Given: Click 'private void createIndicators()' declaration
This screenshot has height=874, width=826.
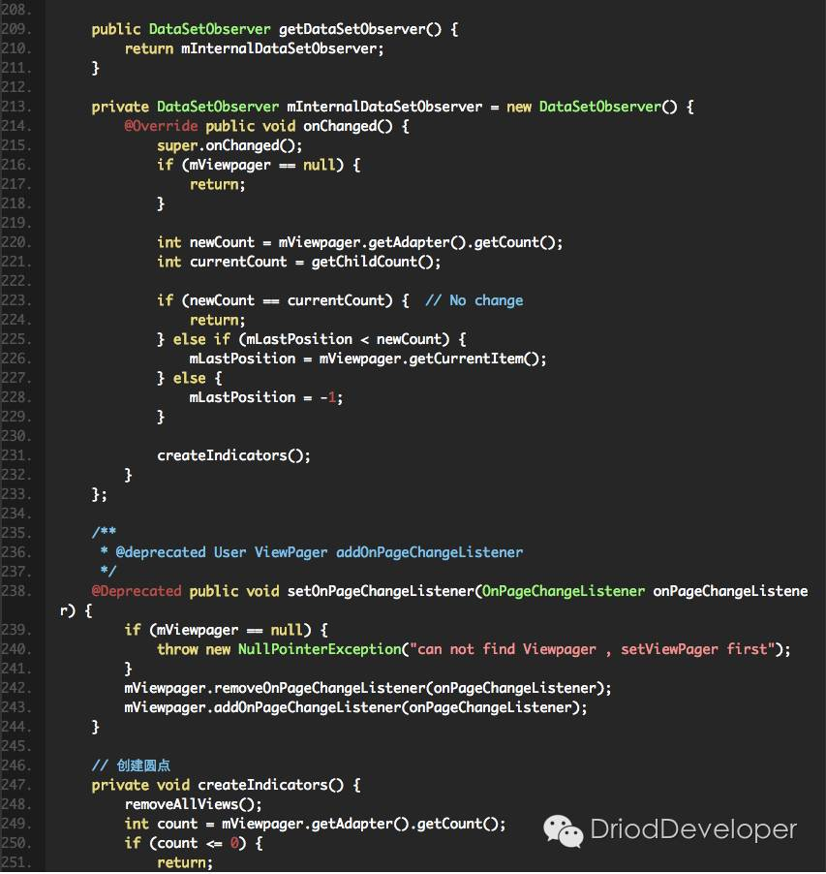Looking at the screenshot, I should pos(218,785).
